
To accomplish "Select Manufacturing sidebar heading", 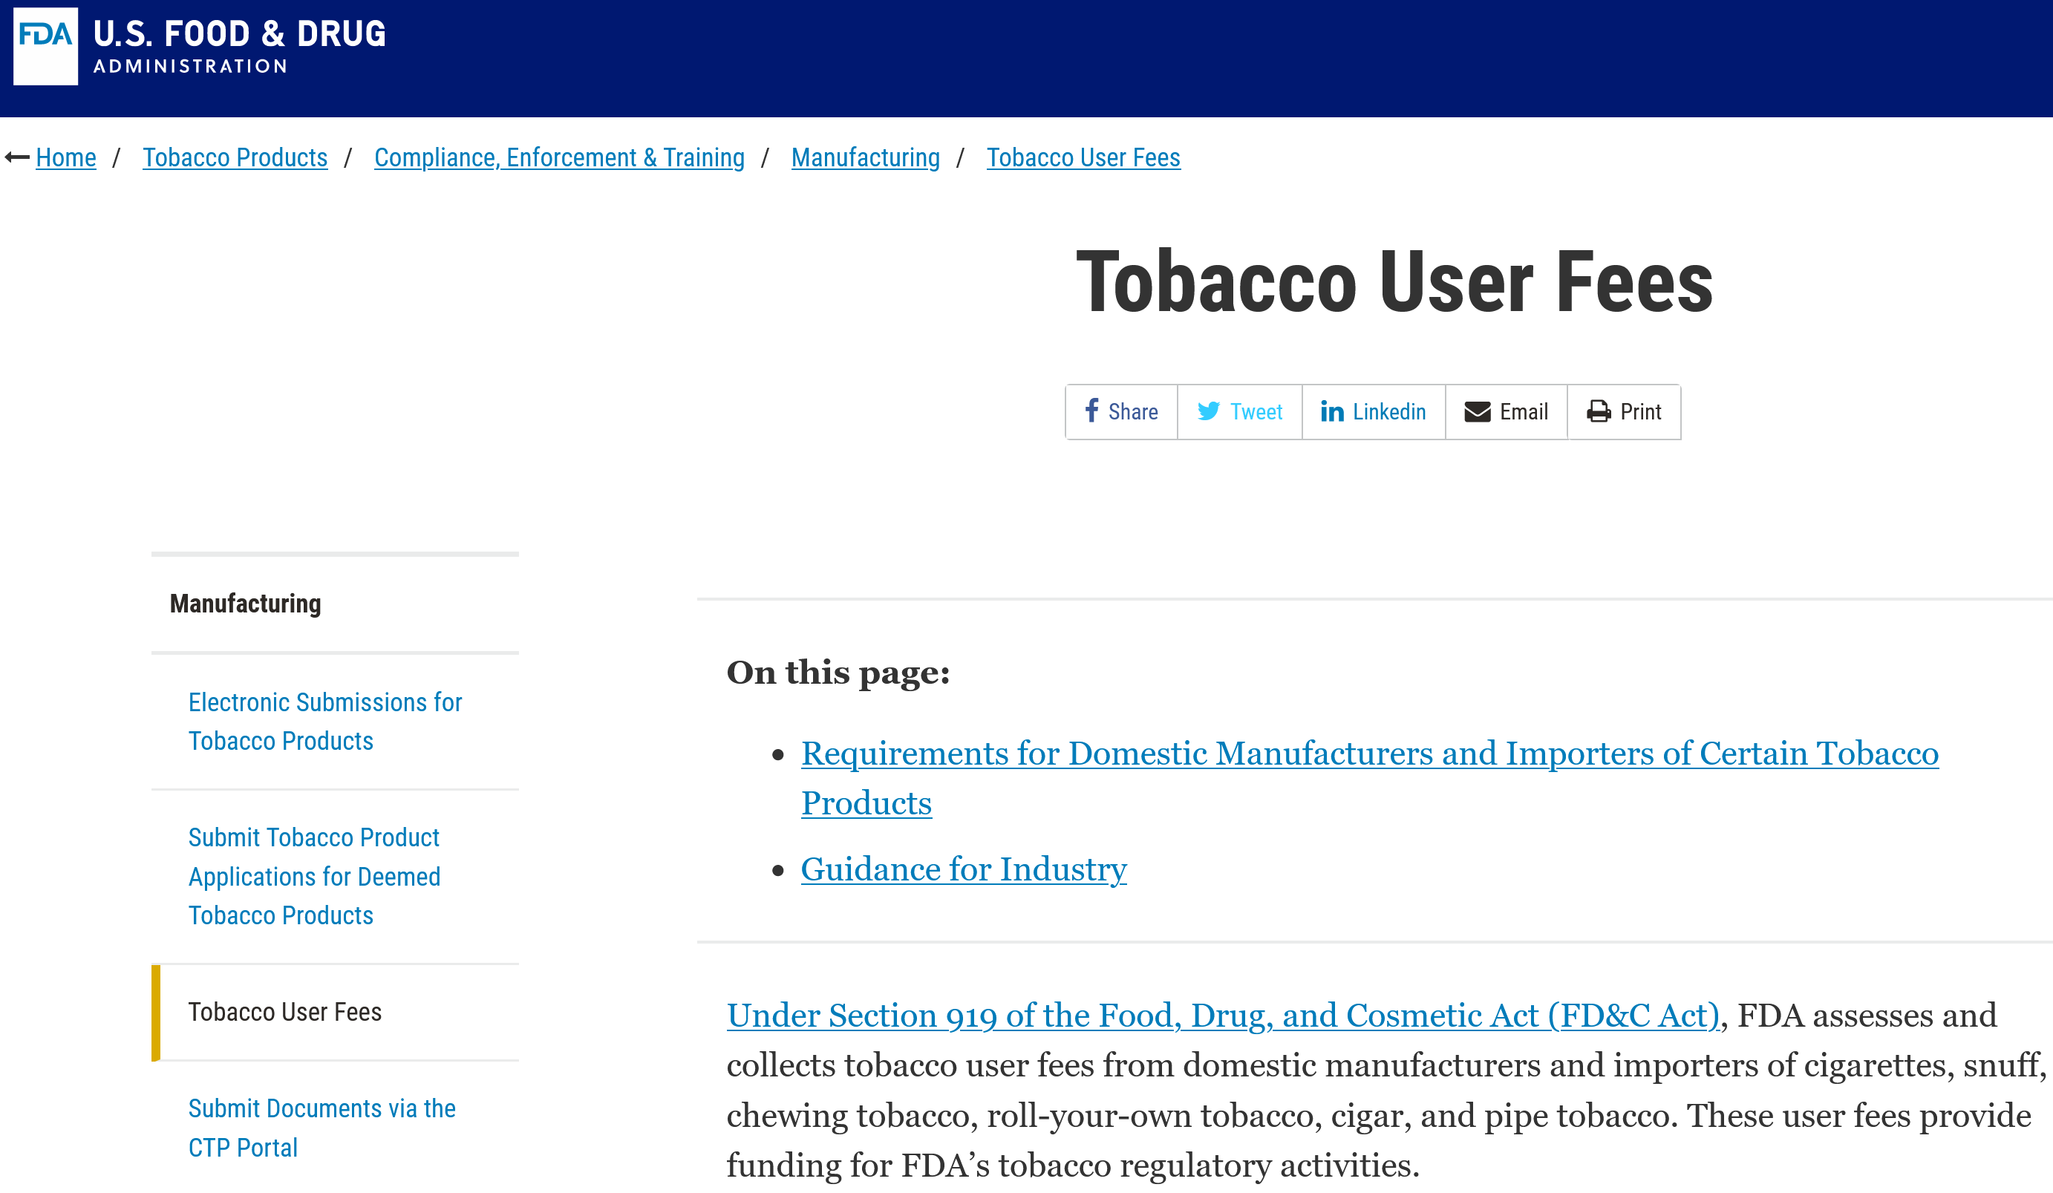I will pyautogui.click(x=245, y=604).
